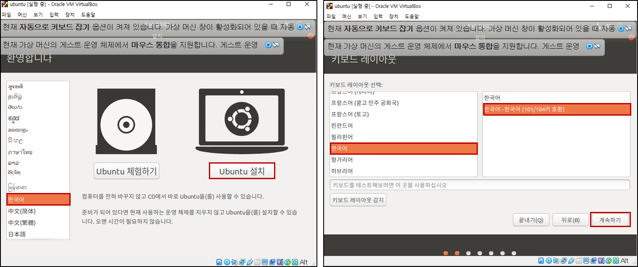Click host key arrow icon in welcome window
Image resolution: width=638 pixels, height=267 pixels.
pos(295,262)
